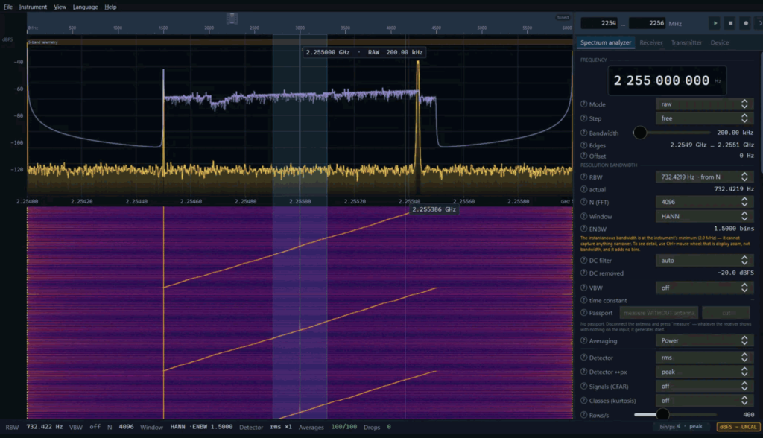Click the help icon beside Detector ↔px

583,372
